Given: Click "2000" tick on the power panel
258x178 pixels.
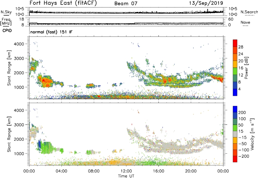Looking at the screenshot, I should tap(19, 73).
